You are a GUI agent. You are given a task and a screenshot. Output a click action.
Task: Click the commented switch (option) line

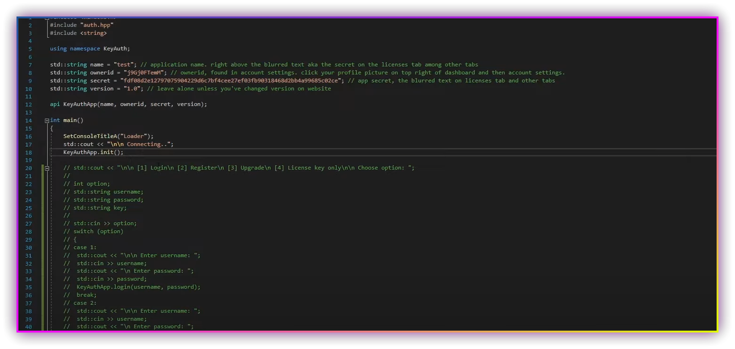pyautogui.click(x=98, y=231)
